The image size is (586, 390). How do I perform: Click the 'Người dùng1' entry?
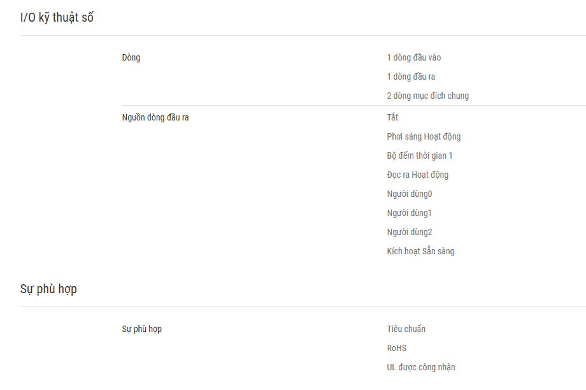(x=409, y=213)
